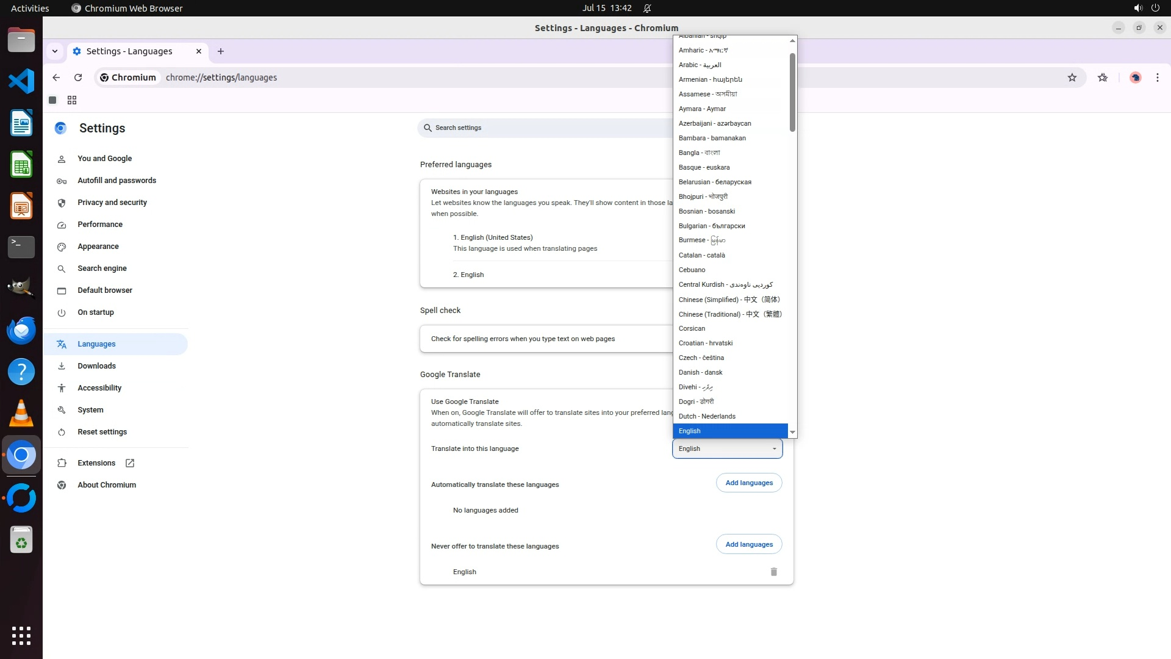The height and width of the screenshot is (659, 1171).
Task: Open the Downloads settings section
Action: [x=96, y=366]
